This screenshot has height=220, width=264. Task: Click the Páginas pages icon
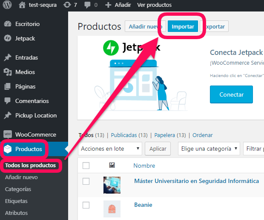click(8, 86)
